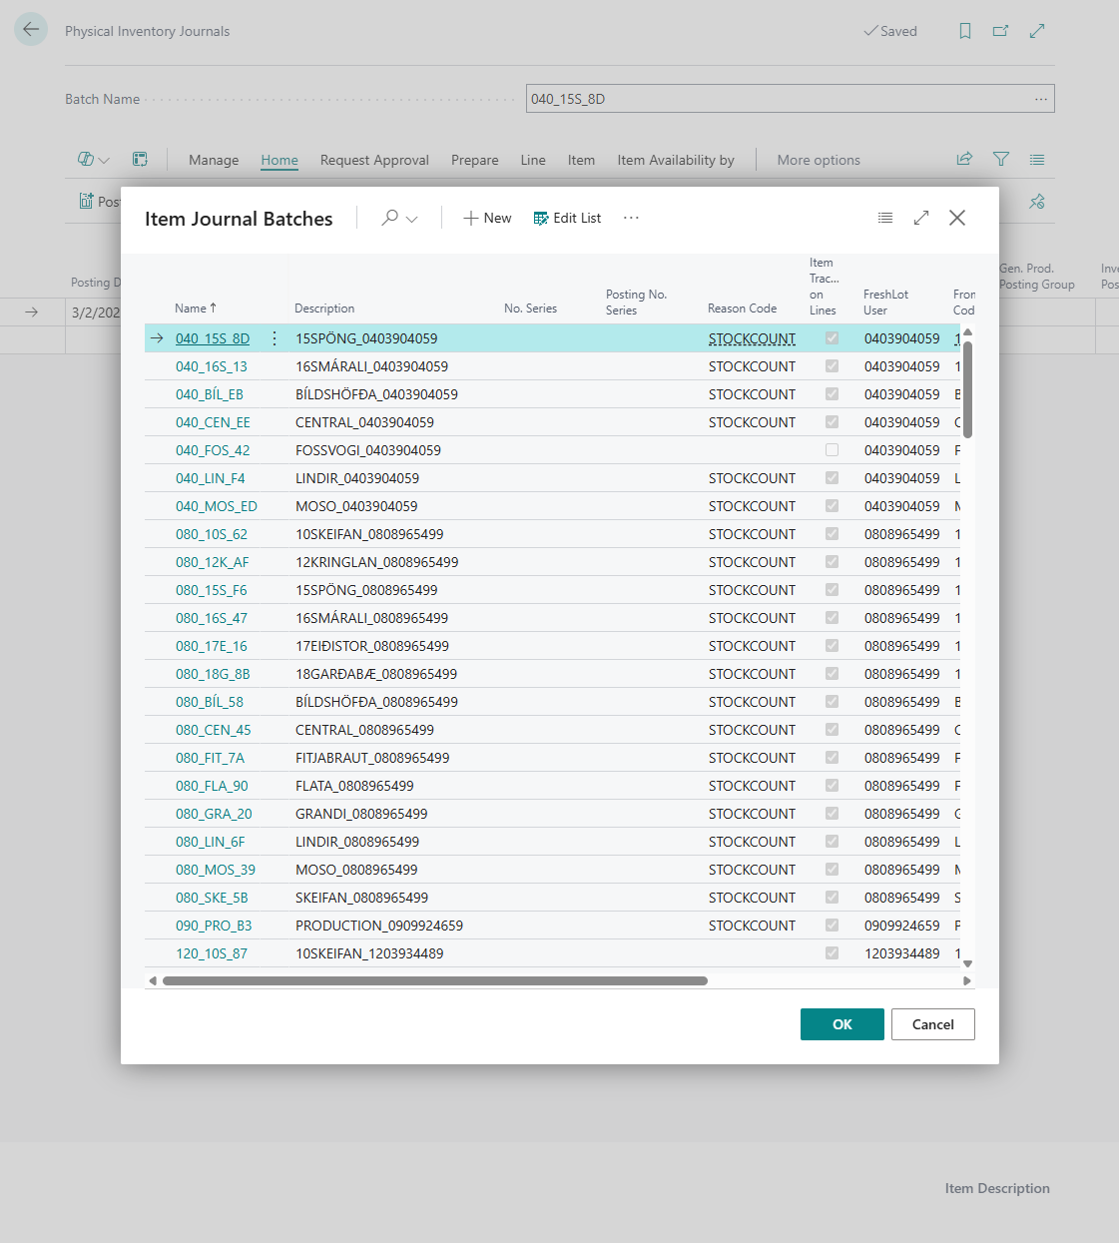The image size is (1119, 1243).
Task: Close the Item Journal Batches dialog
Action: tap(957, 218)
